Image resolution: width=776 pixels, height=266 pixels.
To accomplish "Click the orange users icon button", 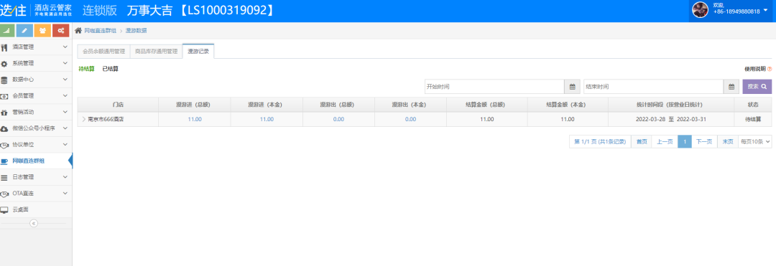I will [42, 31].
